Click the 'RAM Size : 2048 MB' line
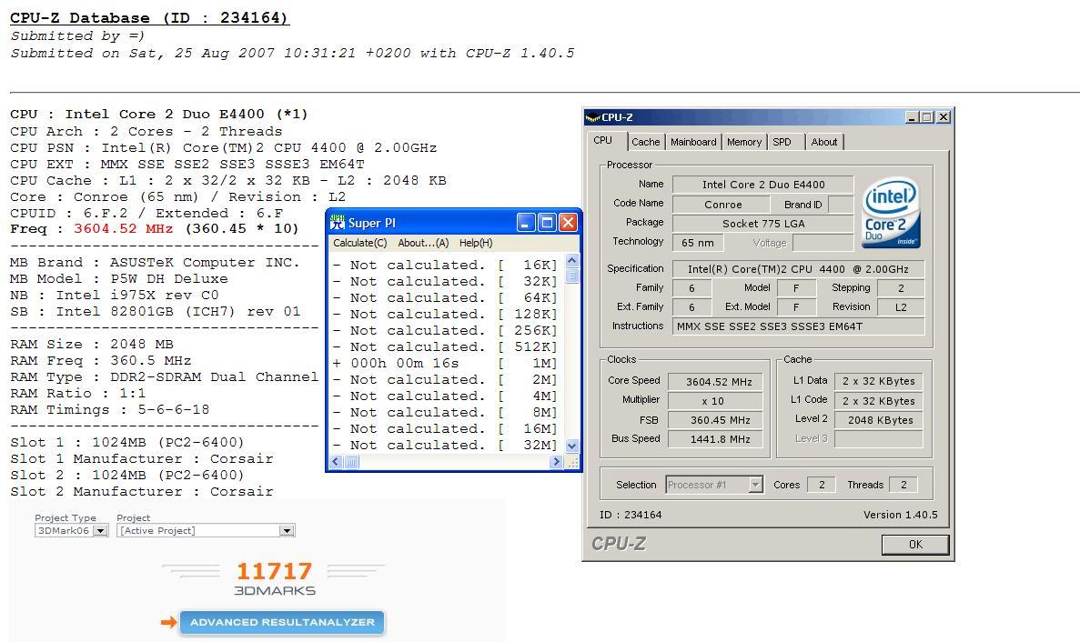The width and height of the screenshot is (1080, 642). (92, 344)
